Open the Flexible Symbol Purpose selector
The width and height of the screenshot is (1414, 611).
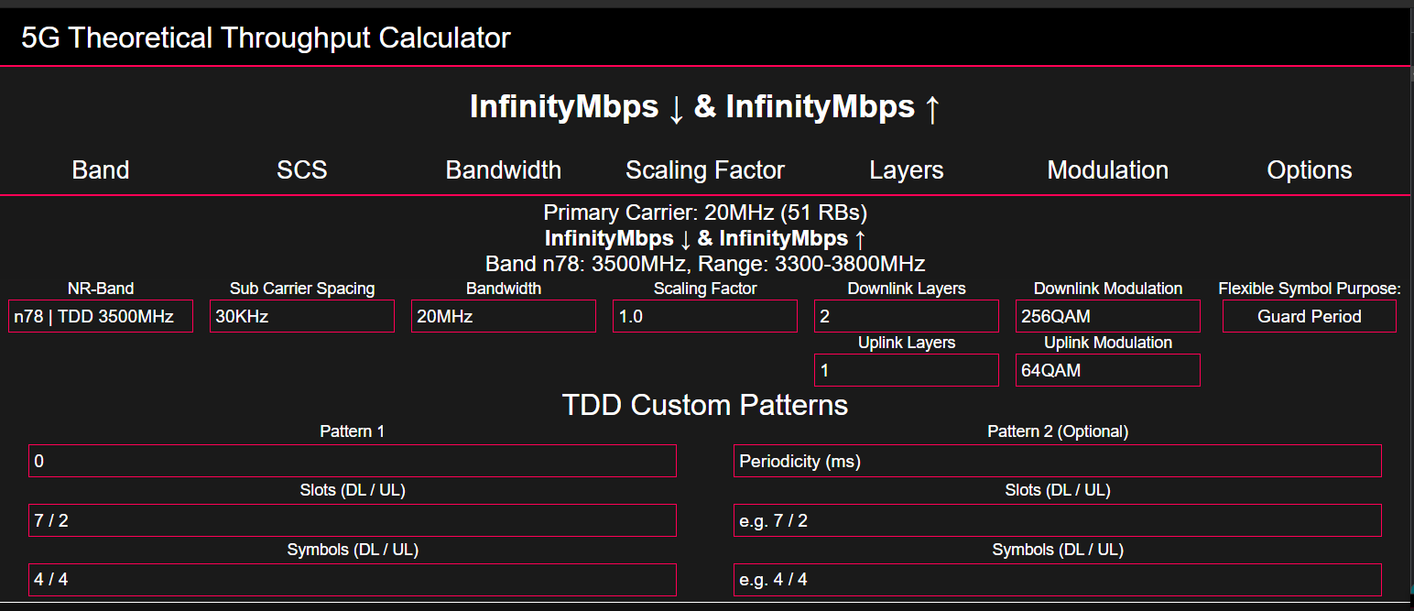[1310, 316]
